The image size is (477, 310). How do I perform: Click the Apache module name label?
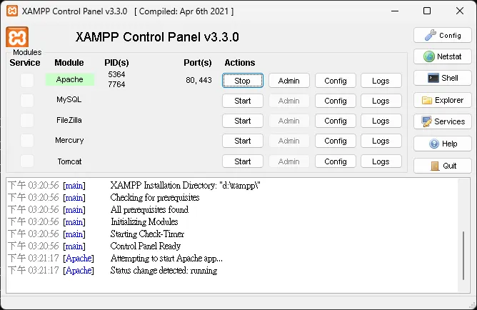(x=70, y=79)
